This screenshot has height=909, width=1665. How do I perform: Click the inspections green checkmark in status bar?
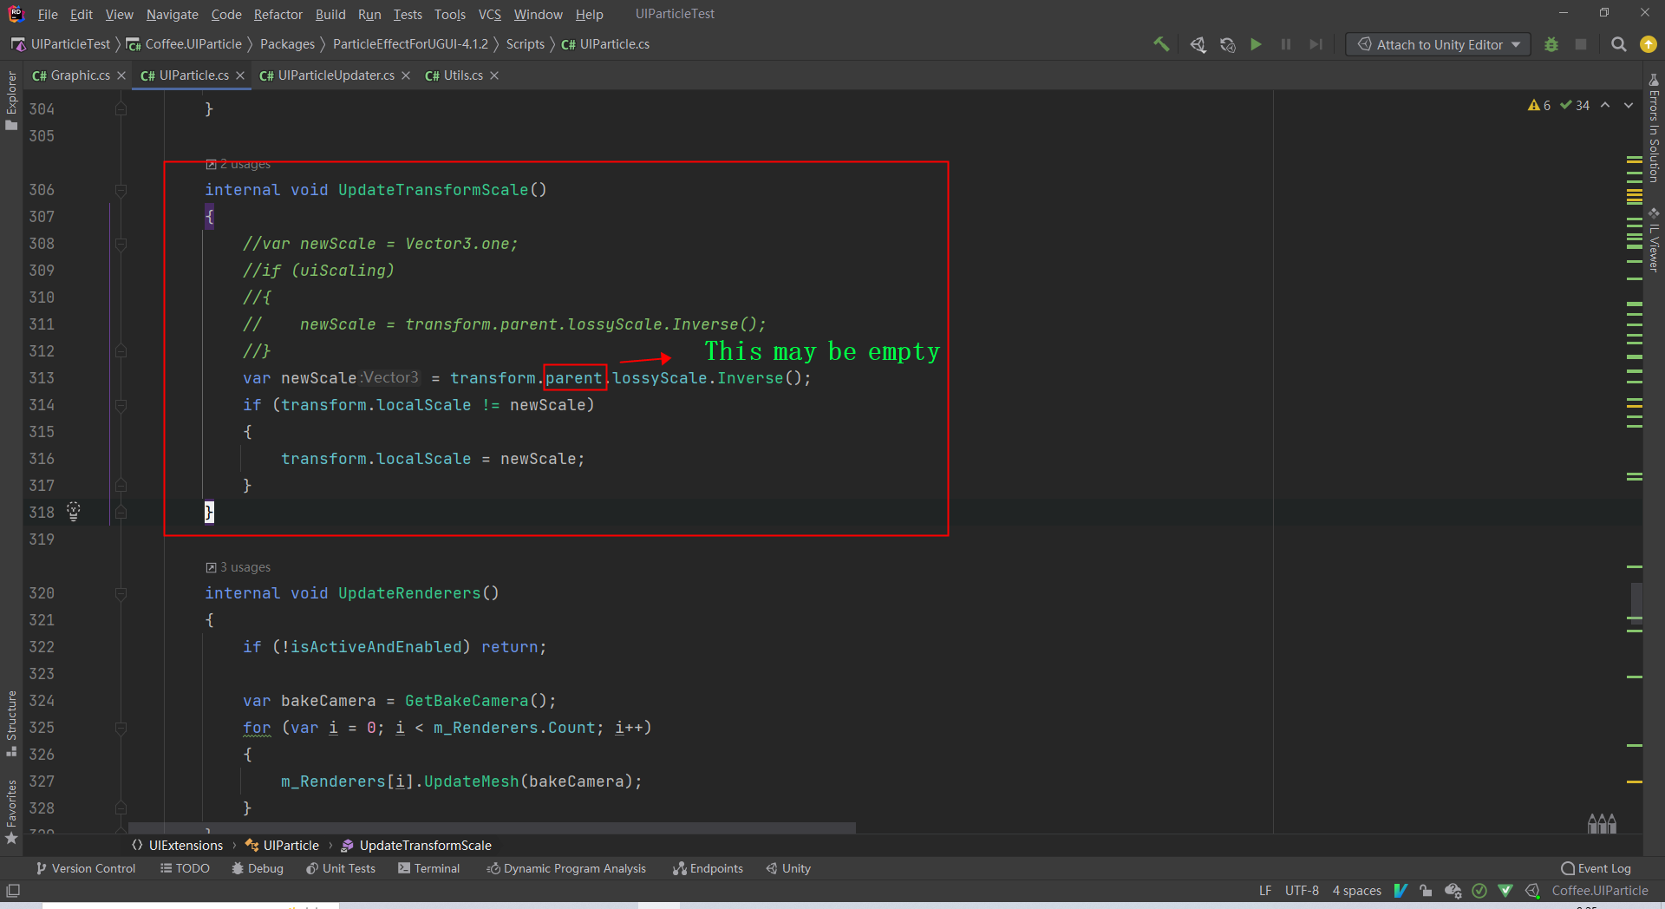[x=1479, y=891]
